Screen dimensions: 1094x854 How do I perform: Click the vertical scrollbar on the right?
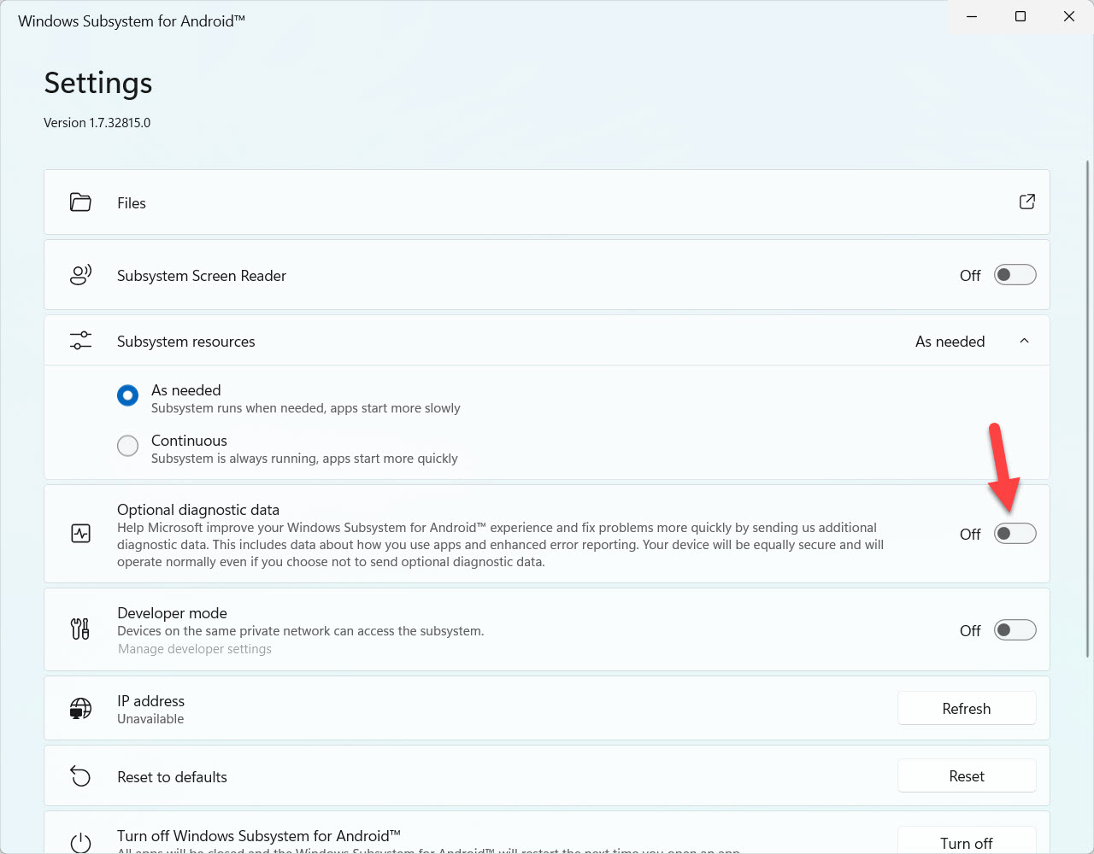point(1087,408)
